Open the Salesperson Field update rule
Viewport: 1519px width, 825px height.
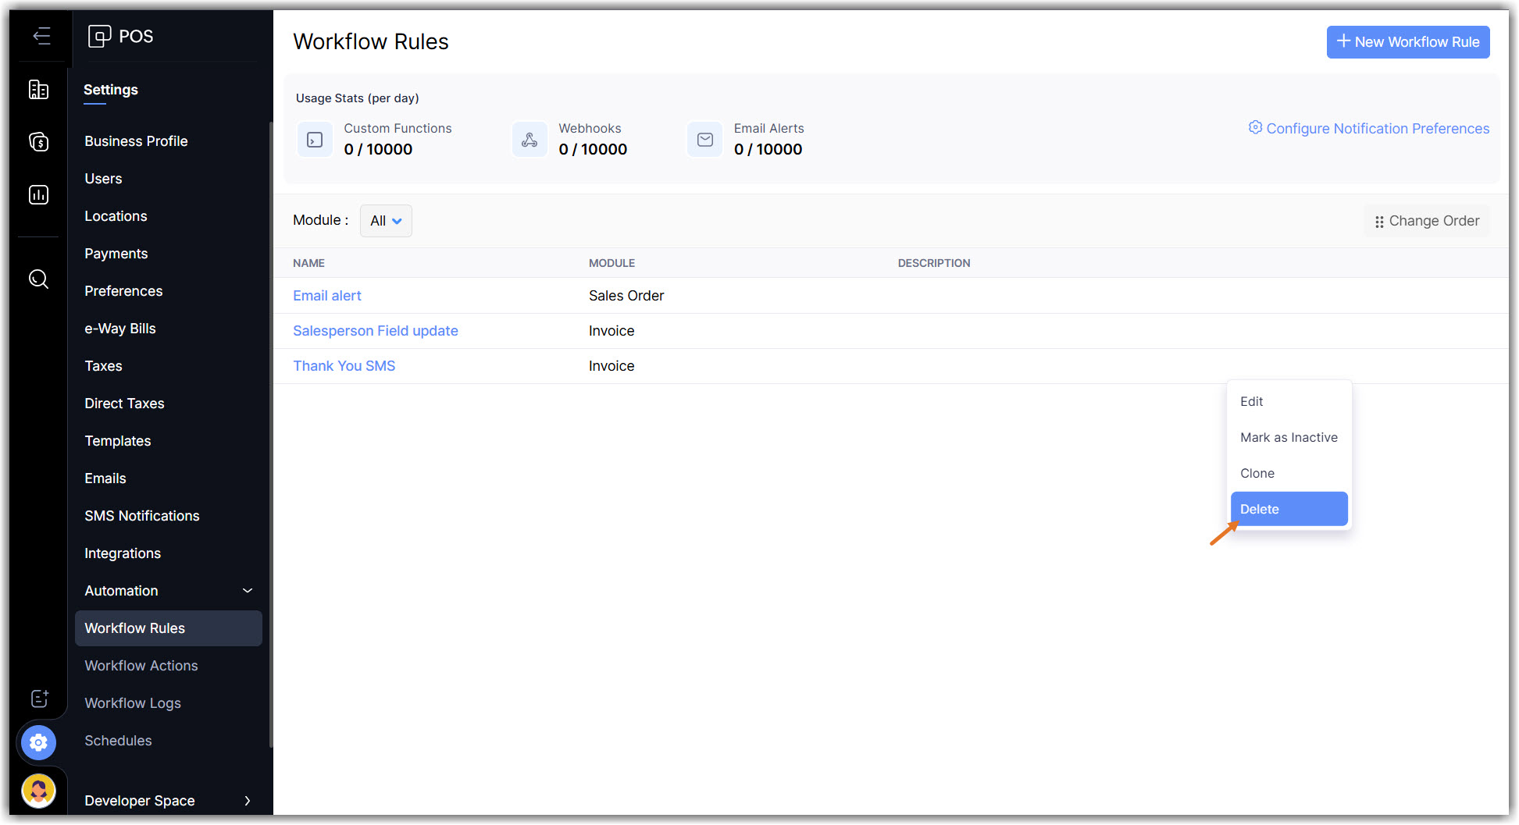(375, 331)
